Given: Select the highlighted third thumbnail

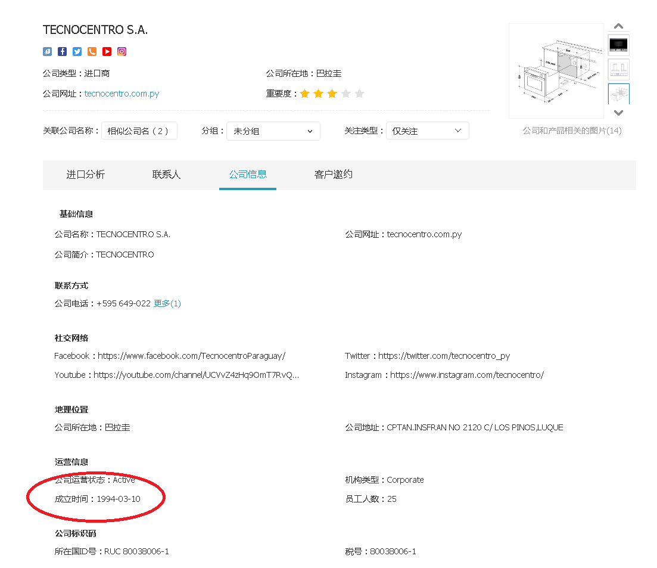Looking at the screenshot, I should [x=618, y=94].
